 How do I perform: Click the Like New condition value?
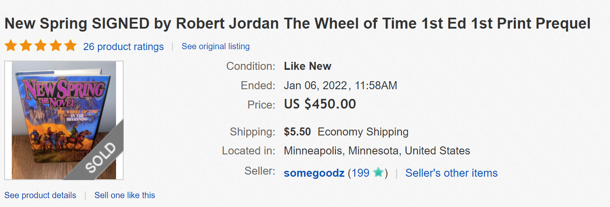tap(307, 66)
